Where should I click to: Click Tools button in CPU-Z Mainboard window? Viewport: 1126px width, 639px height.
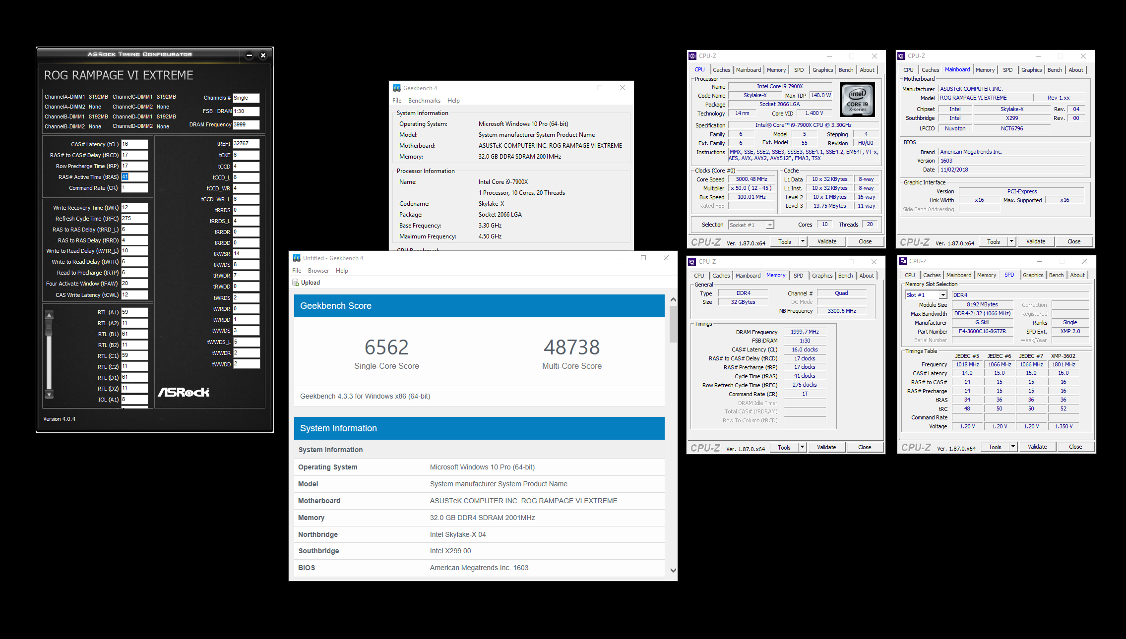pos(994,241)
